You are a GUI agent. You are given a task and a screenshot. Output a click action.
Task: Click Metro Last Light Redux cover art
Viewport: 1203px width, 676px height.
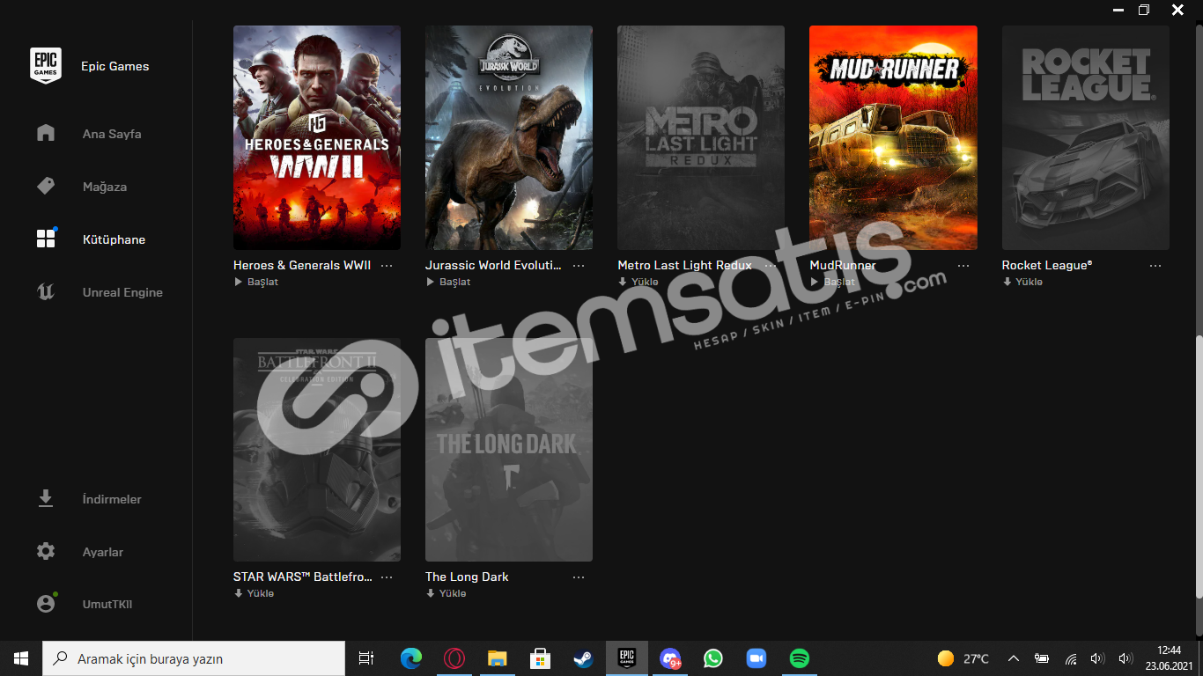pyautogui.click(x=701, y=137)
